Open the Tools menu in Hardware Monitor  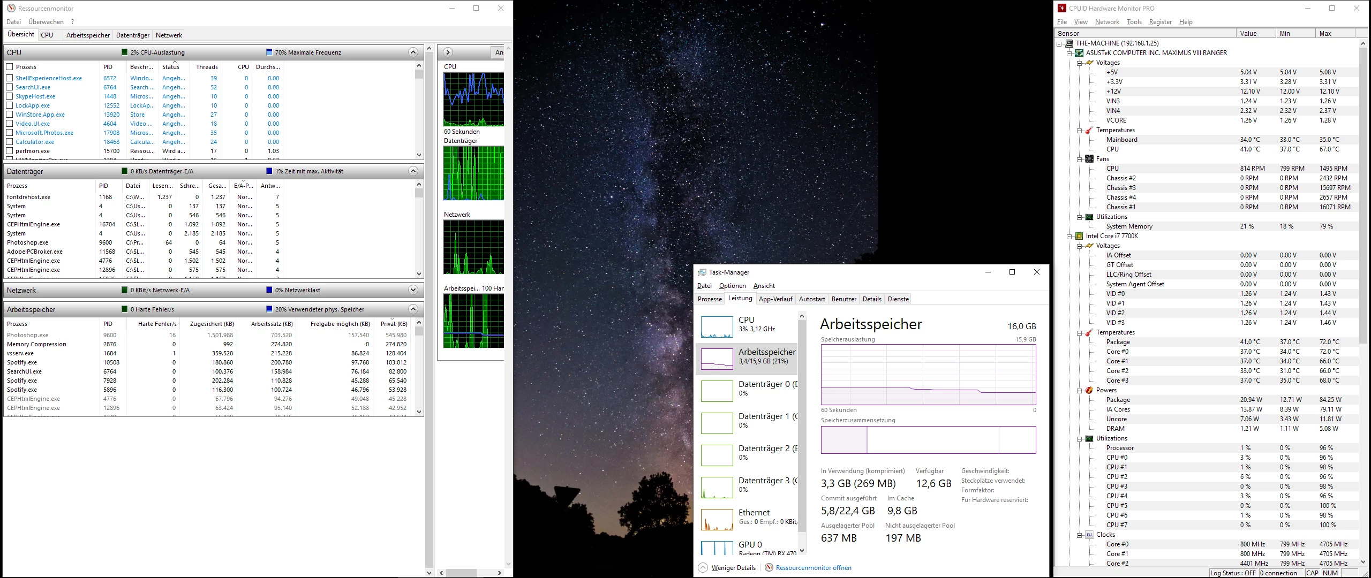pyautogui.click(x=1134, y=22)
